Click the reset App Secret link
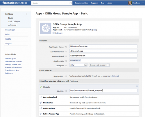The width and height of the screenshot is (145, 117). click(95, 30)
